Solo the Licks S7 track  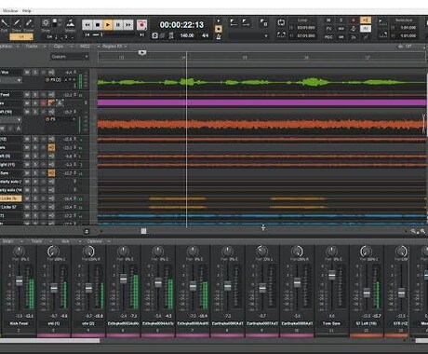click(x=35, y=207)
